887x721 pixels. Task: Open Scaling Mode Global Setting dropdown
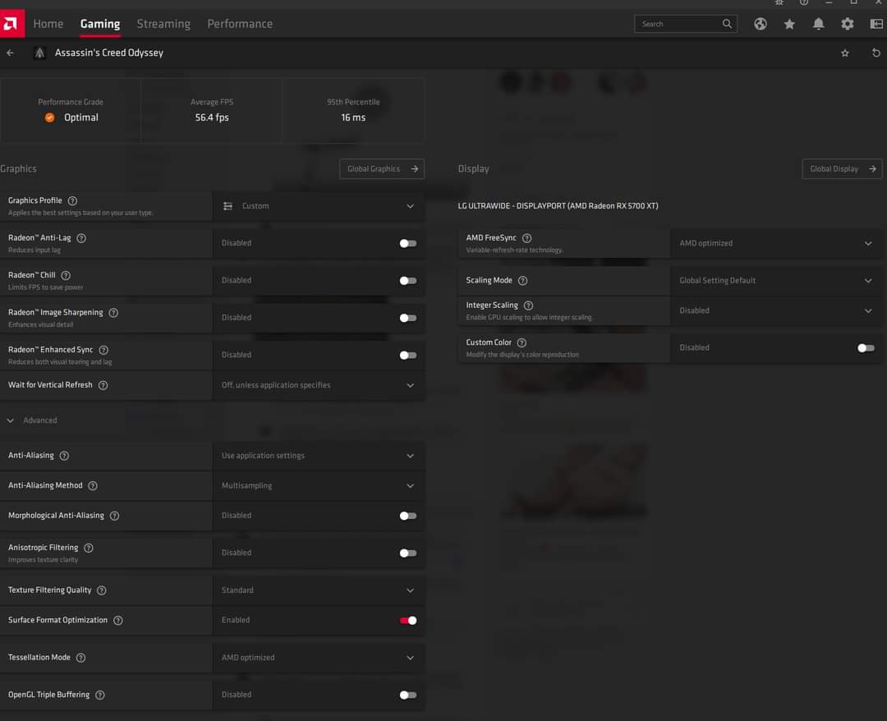point(776,281)
